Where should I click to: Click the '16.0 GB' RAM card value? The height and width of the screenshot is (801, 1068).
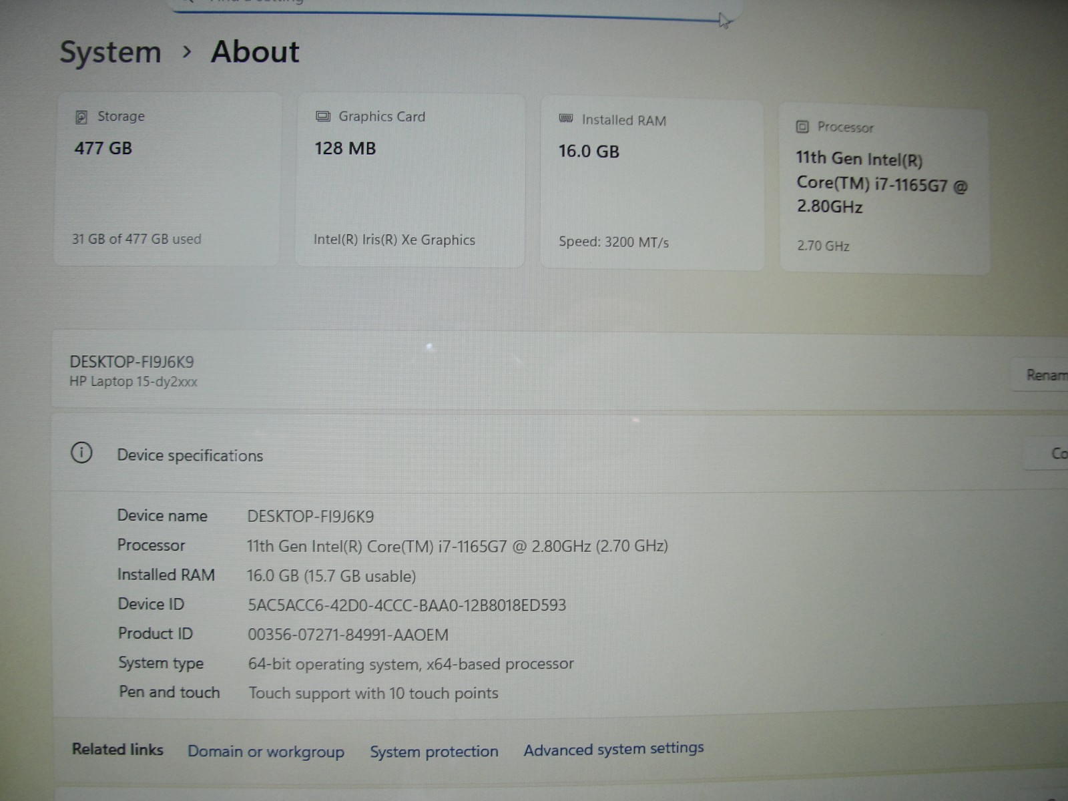[x=589, y=152]
